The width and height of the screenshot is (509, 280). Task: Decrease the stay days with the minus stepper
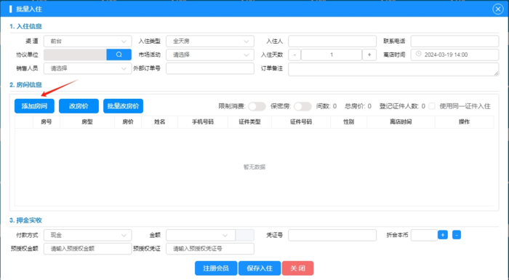click(294, 55)
